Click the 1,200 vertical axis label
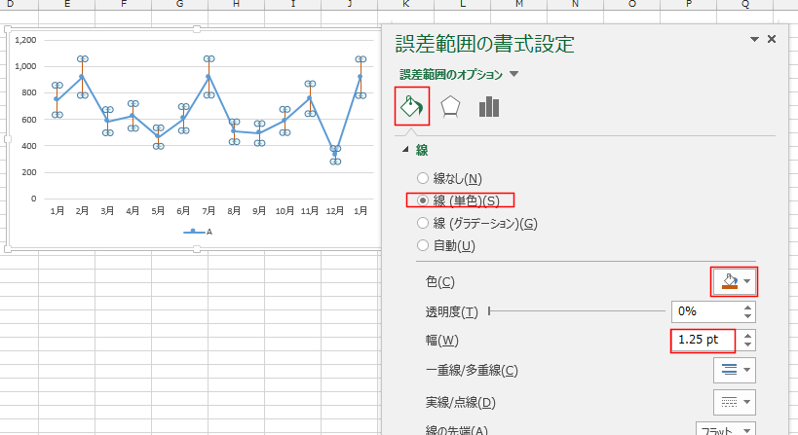Screen dimensions: 798x435 click(25, 40)
